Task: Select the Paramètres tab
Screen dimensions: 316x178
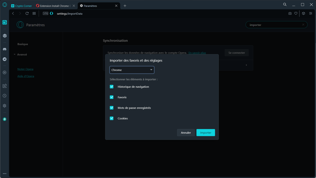Action: coord(99,6)
